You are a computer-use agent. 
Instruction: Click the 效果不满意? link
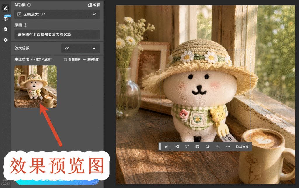44,59
